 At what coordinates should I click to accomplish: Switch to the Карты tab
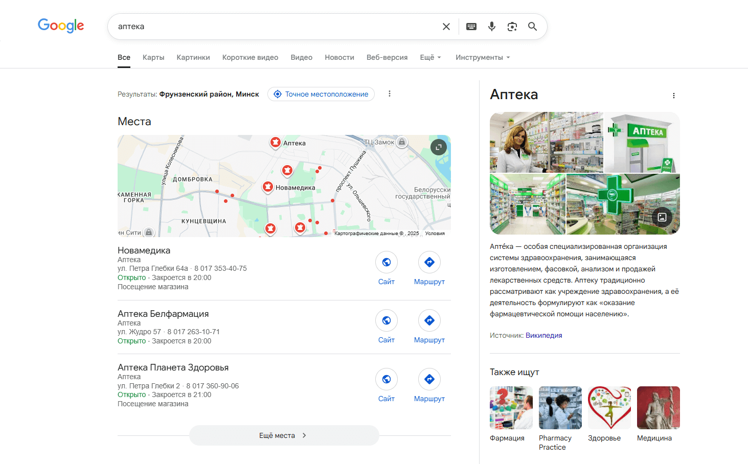pos(153,57)
